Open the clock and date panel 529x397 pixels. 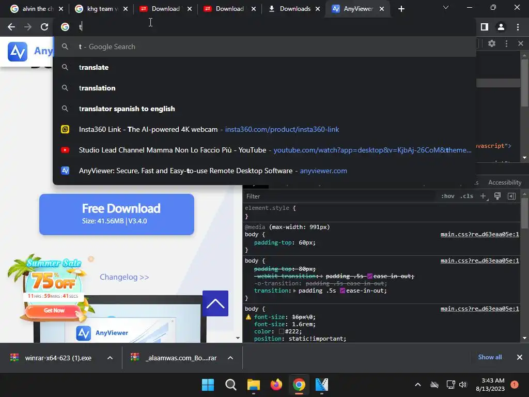click(x=490, y=385)
